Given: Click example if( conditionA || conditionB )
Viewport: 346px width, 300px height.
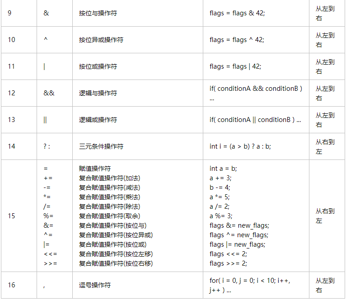Looking at the screenshot, I should [x=252, y=120].
